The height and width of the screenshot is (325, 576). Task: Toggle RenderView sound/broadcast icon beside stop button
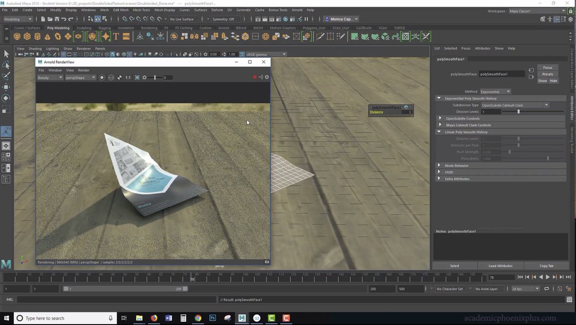point(261,77)
